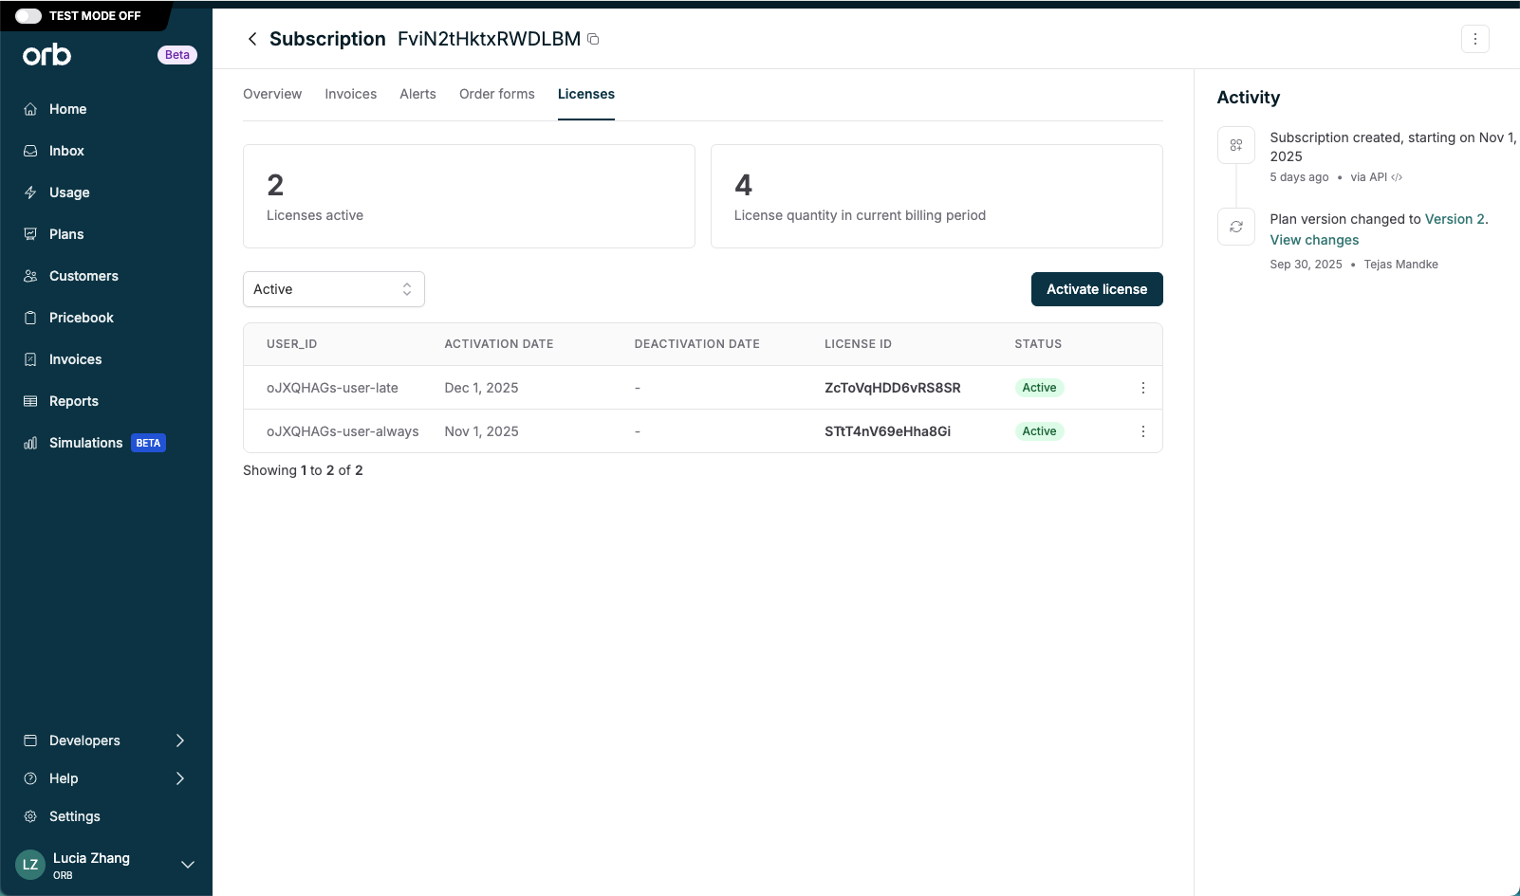Click the plan version changed refresh icon
The height and width of the screenshot is (896, 1520).
pos(1236,227)
